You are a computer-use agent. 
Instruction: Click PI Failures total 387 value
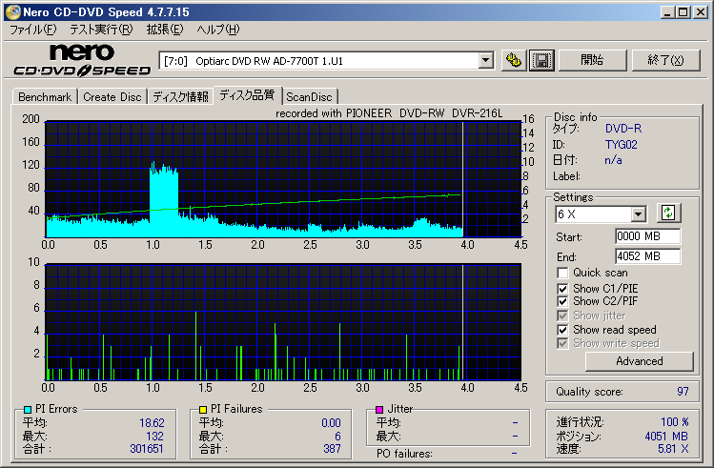[x=332, y=449]
